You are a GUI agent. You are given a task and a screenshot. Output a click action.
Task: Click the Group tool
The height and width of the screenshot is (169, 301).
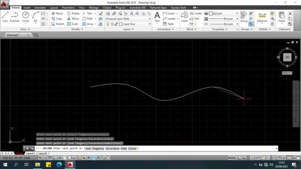[244, 17]
